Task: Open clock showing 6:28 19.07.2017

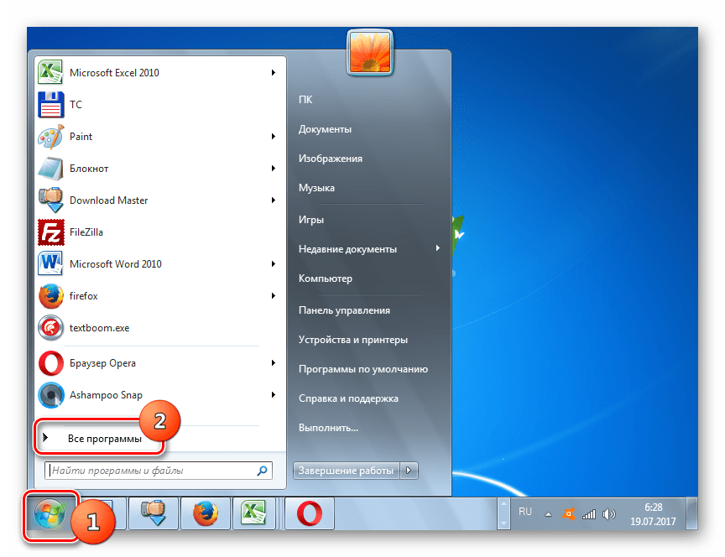Action: coord(653,514)
